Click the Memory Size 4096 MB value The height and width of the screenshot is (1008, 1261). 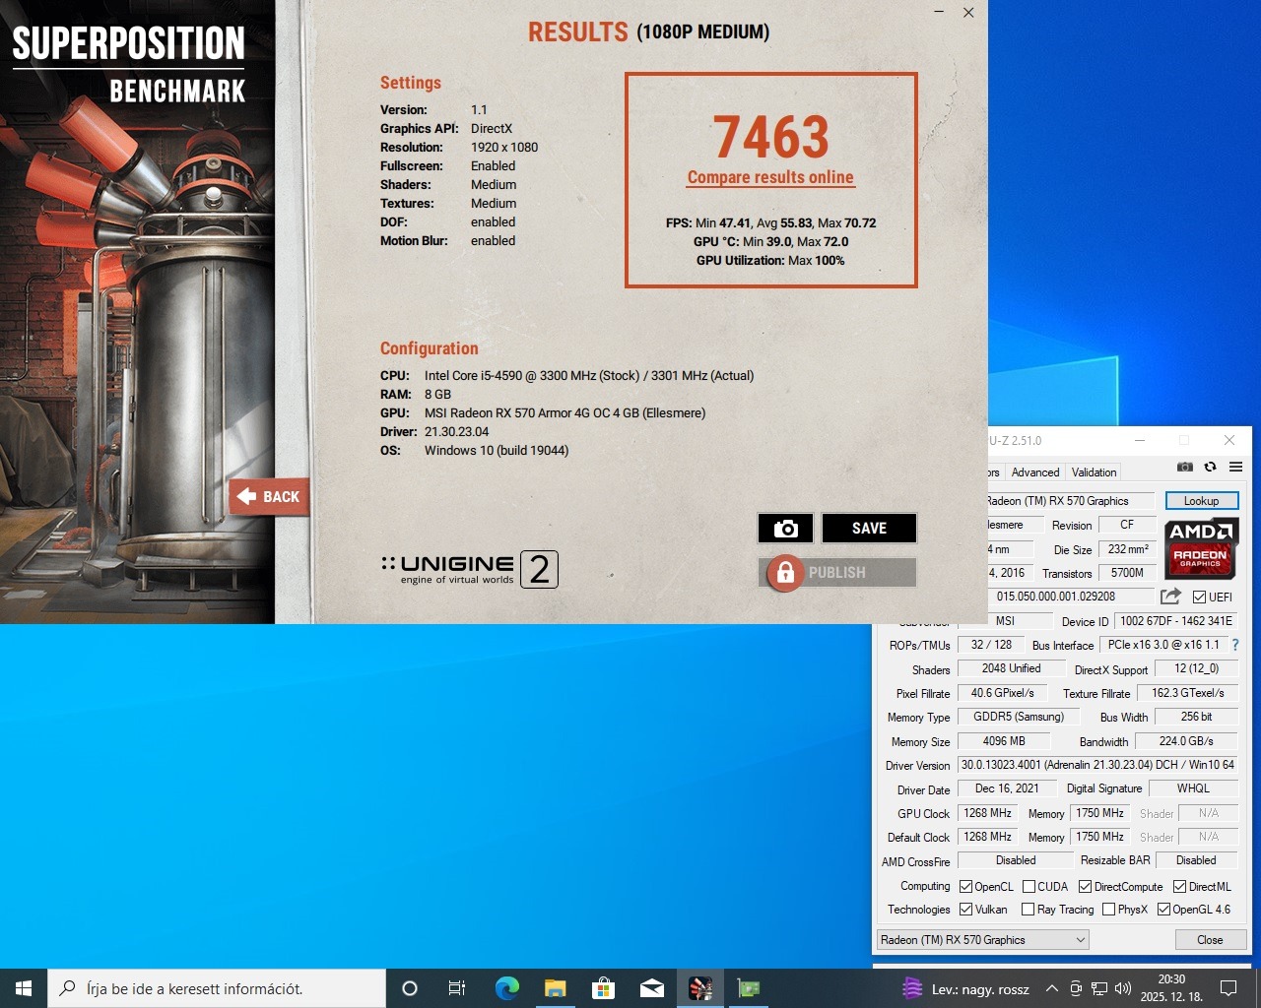tap(1004, 741)
